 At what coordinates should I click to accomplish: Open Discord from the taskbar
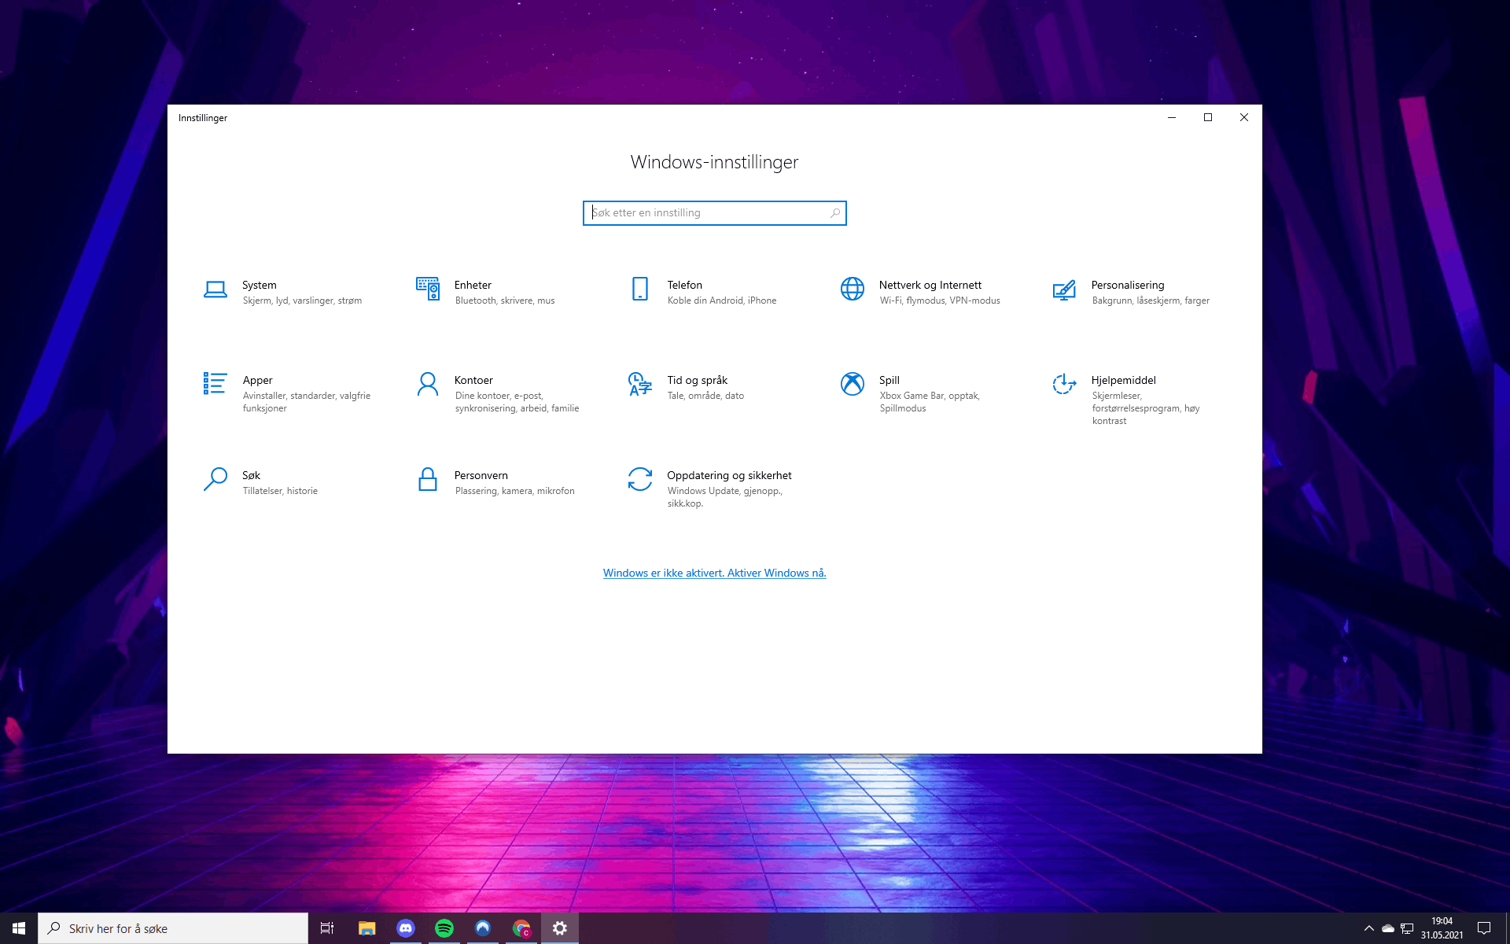406,928
